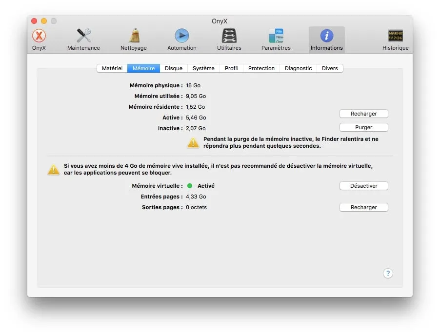
Task: Close the OnyX window
Action: (34, 21)
